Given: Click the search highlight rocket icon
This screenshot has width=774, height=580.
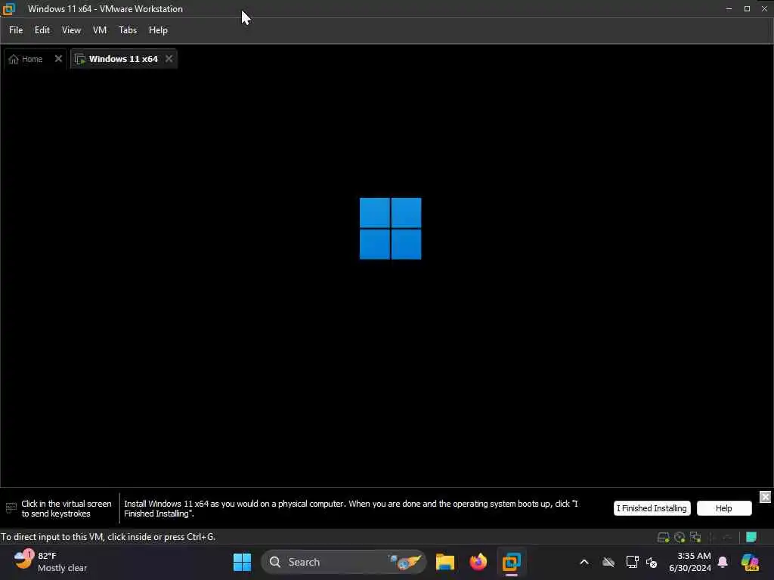Looking at the screenshot, I should (405, 562).
